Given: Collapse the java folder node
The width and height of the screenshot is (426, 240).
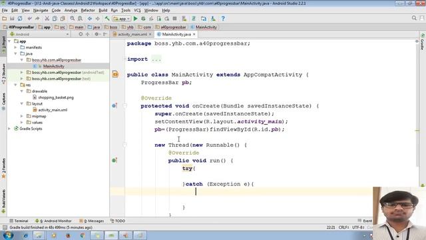Looking at the screenshot, I should click(15, 53).
